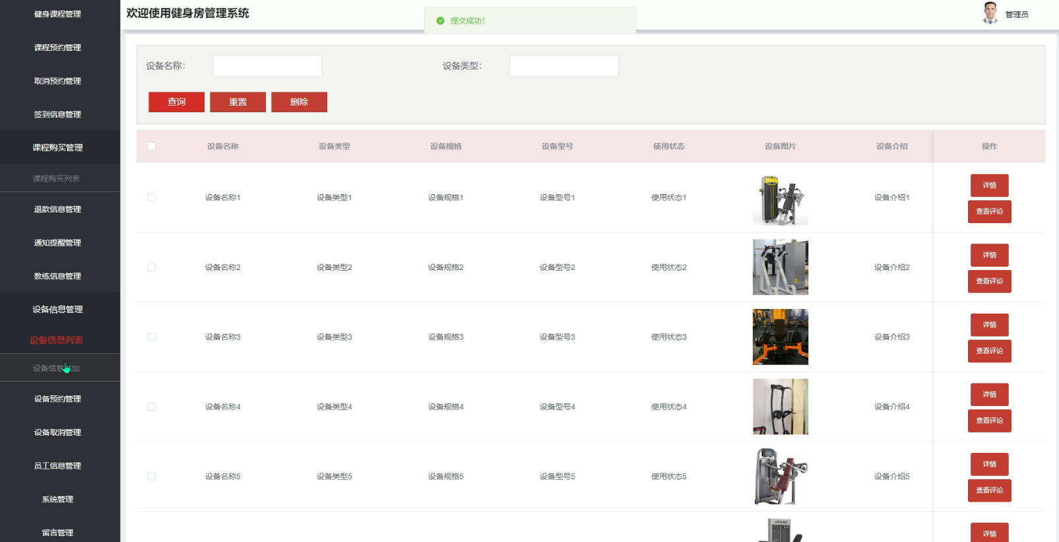Open the 设备预约管理 sidebar menu
Image resolution: width=1059 pixels, height=542 pixels.
57,399
